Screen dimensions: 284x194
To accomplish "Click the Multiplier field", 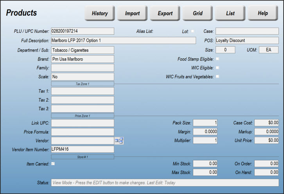I will (205, 140).
